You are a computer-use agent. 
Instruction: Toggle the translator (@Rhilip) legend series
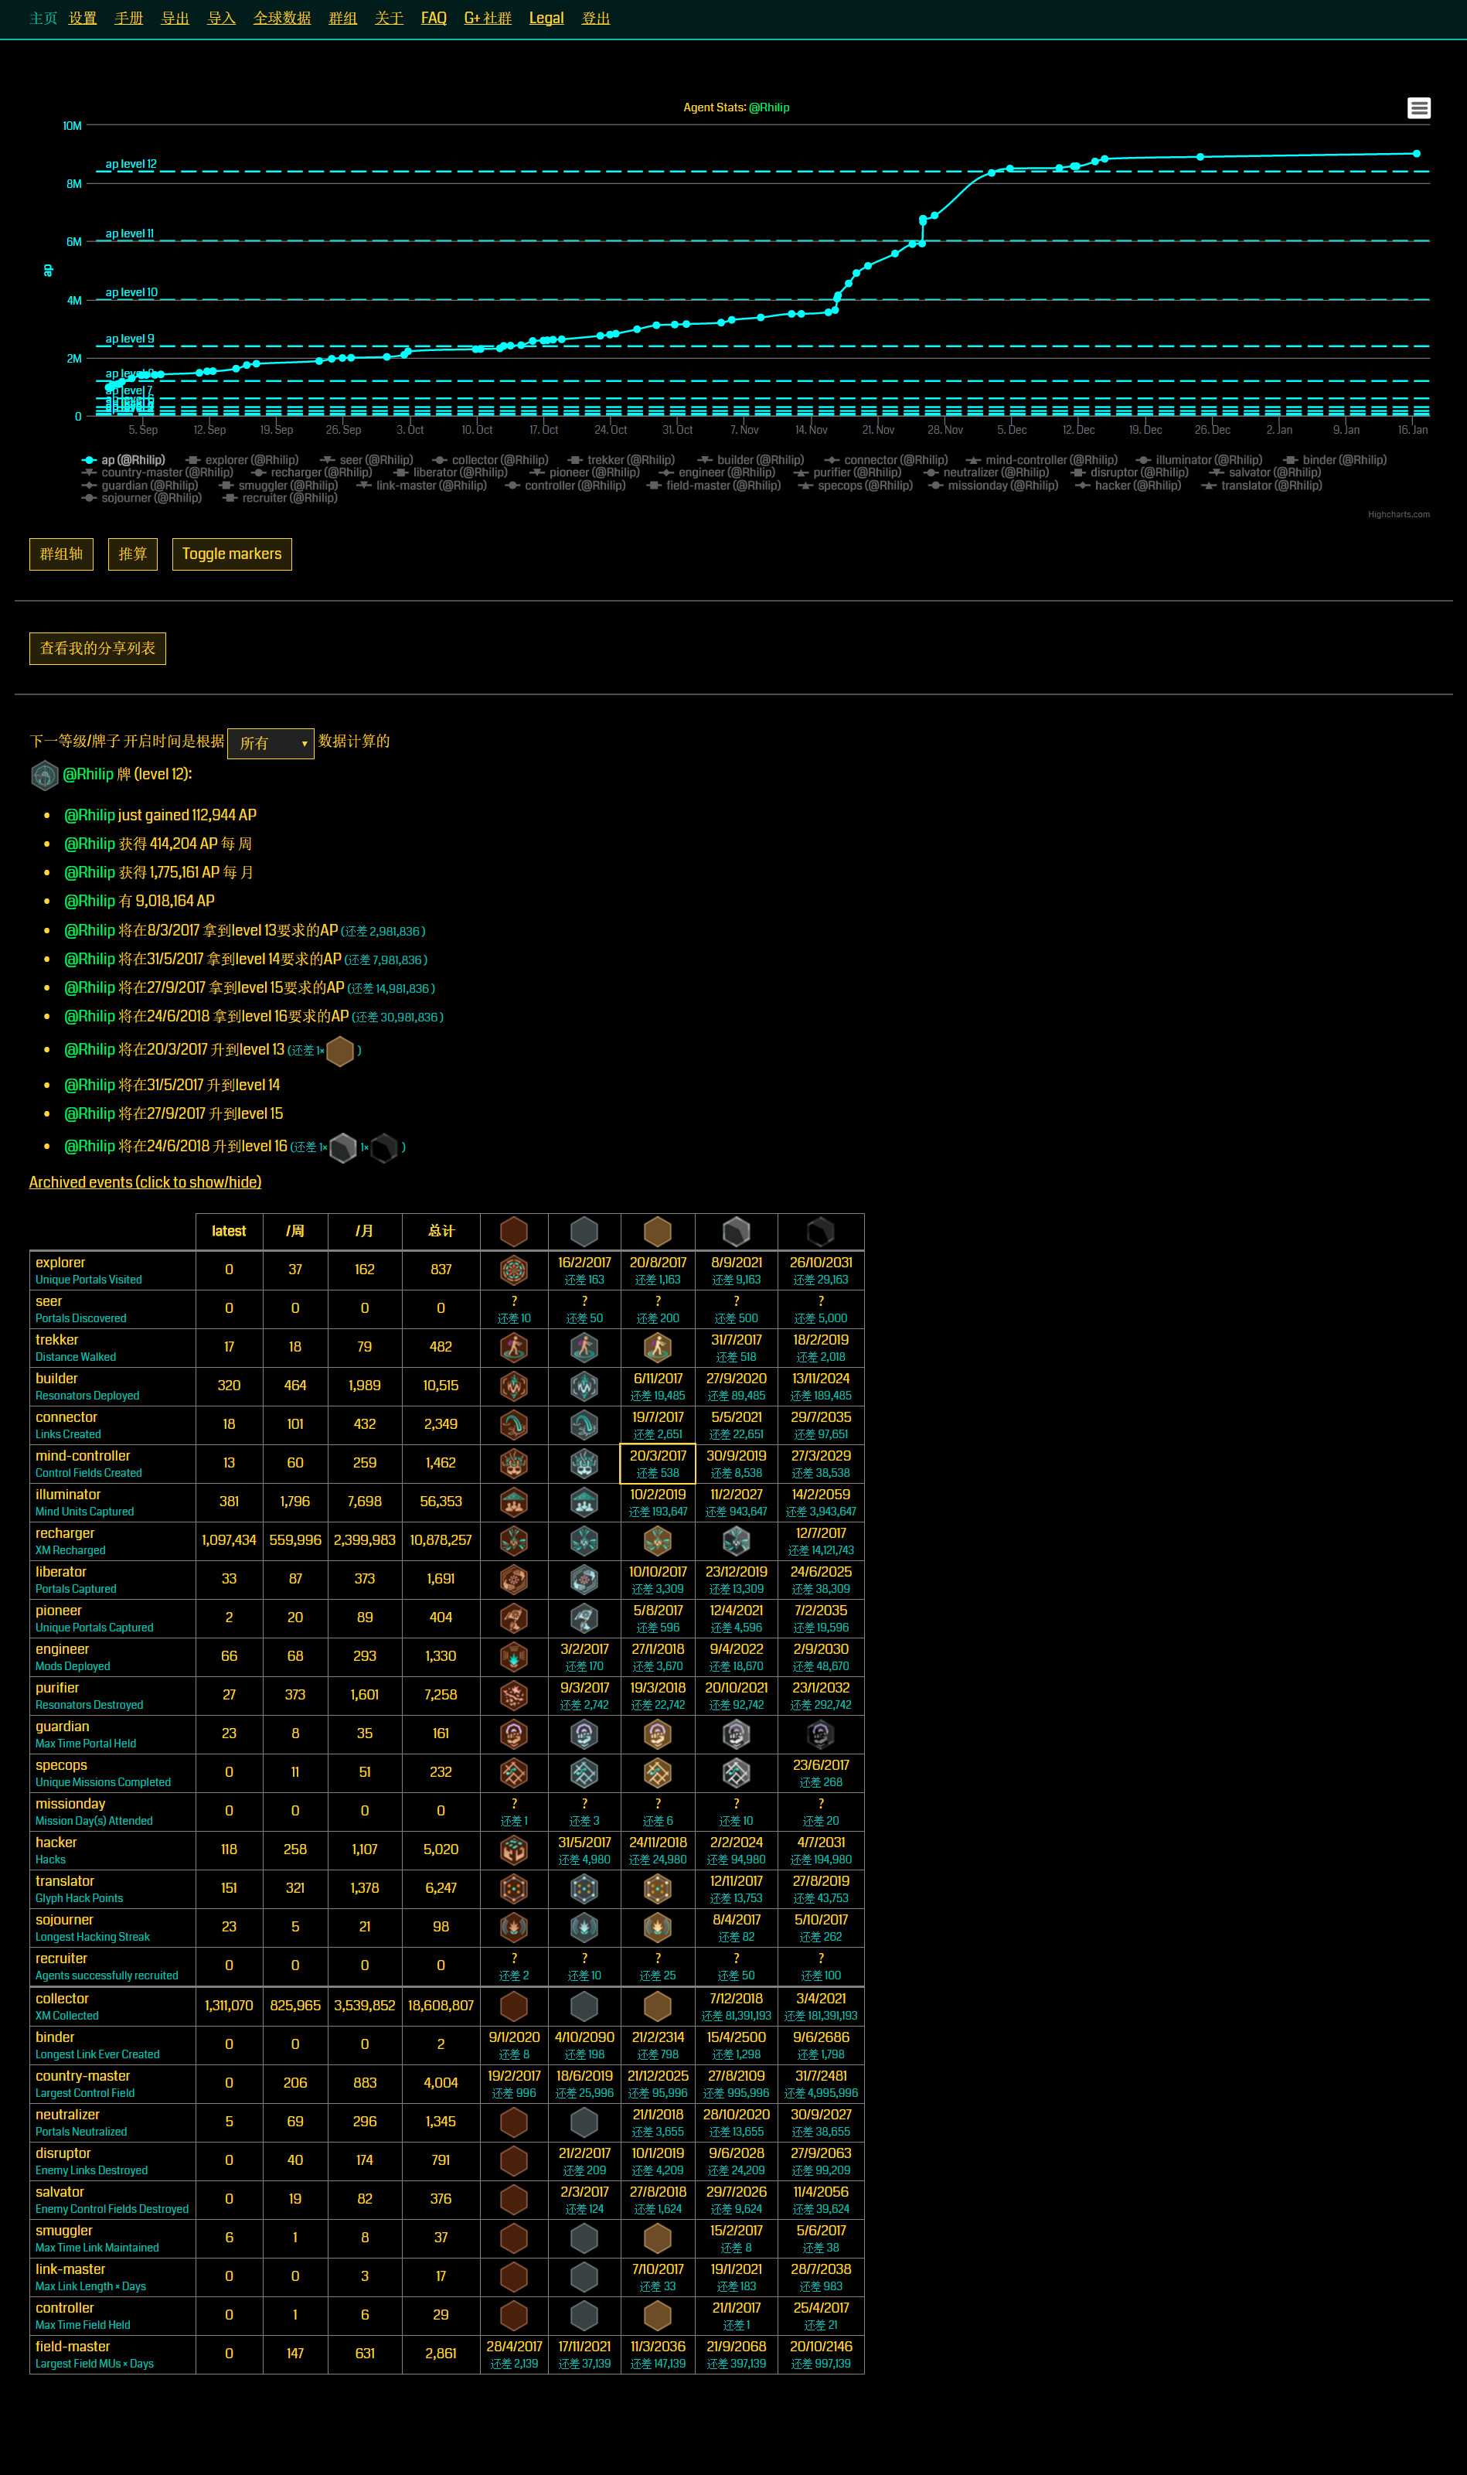coord(1261,486)
